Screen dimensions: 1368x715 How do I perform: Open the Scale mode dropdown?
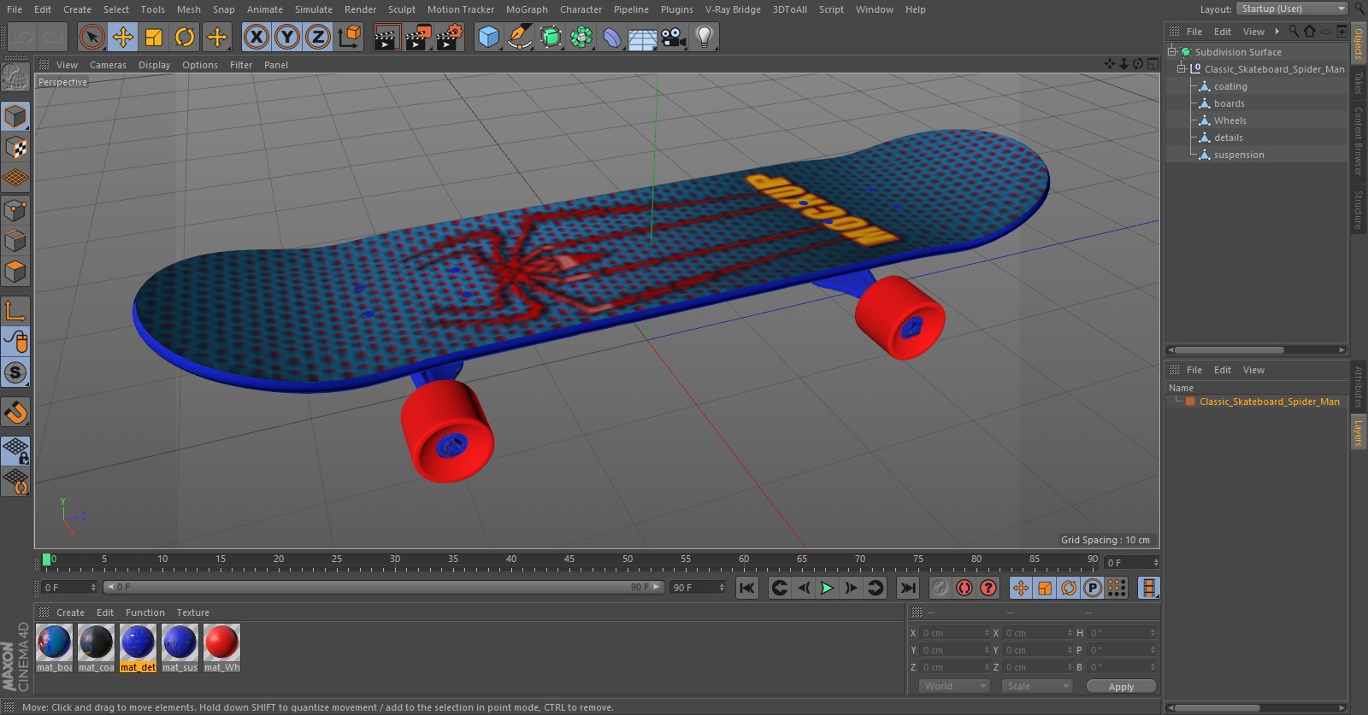1037,686
